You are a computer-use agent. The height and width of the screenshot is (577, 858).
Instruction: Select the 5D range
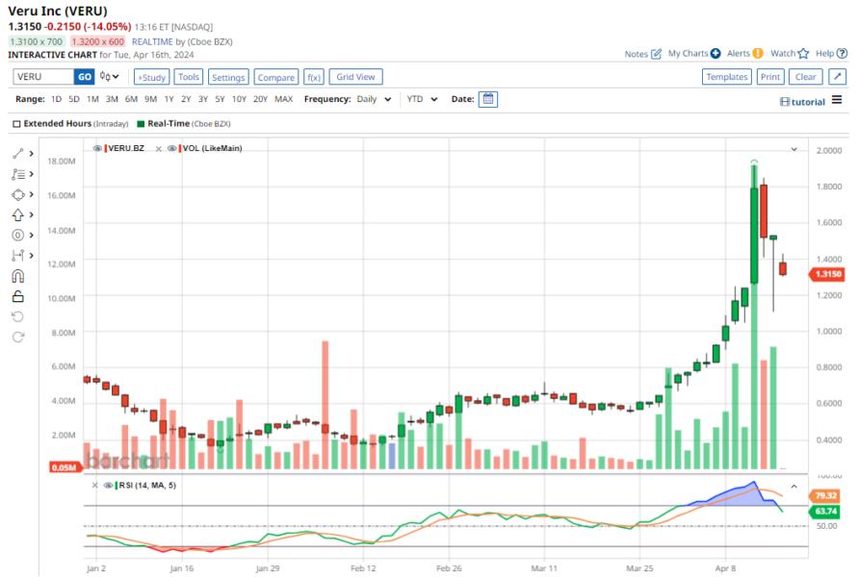[x=74, y=99]
